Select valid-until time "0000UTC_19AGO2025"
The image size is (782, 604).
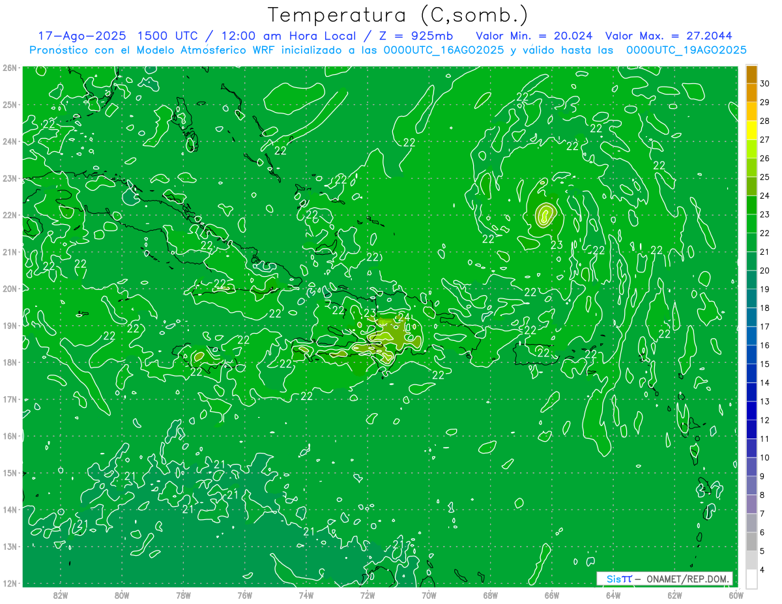[x=686, y=50]
